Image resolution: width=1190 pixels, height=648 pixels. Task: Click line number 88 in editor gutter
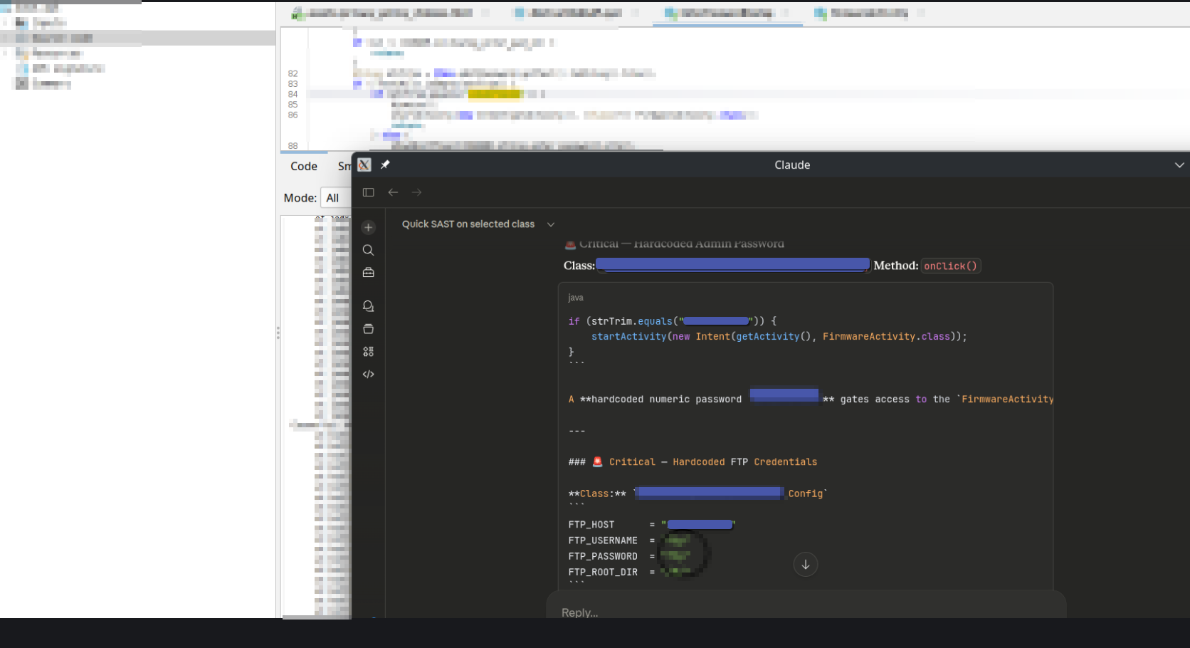(293, 146)
